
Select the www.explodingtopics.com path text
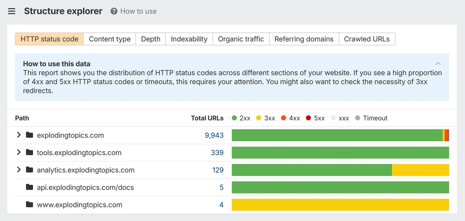coord(79,205)
